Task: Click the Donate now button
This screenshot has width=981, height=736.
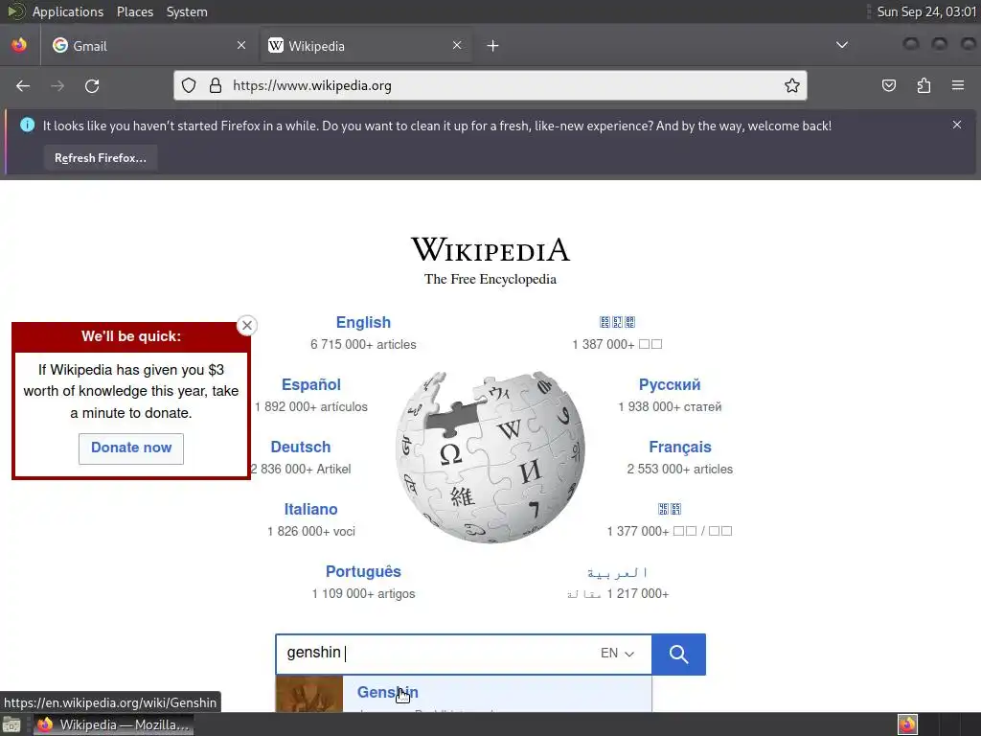Action: [131, 448]
